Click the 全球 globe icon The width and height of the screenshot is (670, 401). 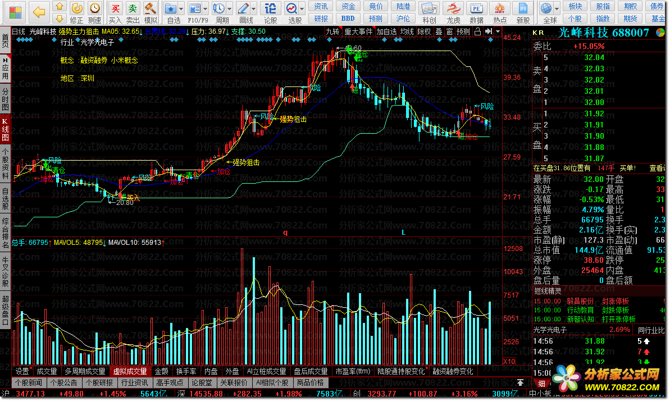pos(546,8)
